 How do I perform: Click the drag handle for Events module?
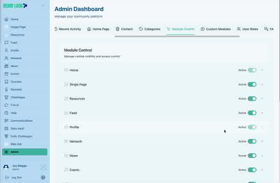66,170
